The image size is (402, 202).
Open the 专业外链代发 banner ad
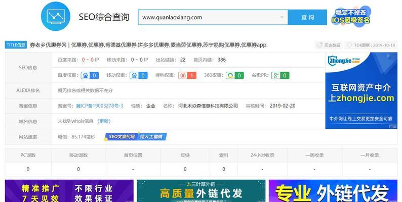(333, 191)
